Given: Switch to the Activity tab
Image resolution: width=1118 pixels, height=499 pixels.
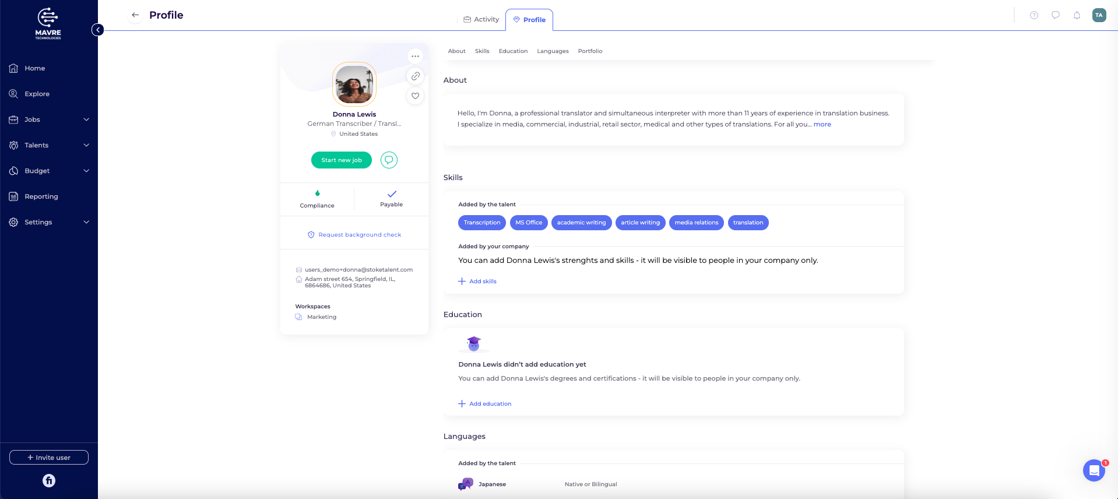Looking at the screenshot, I should 481,19.
